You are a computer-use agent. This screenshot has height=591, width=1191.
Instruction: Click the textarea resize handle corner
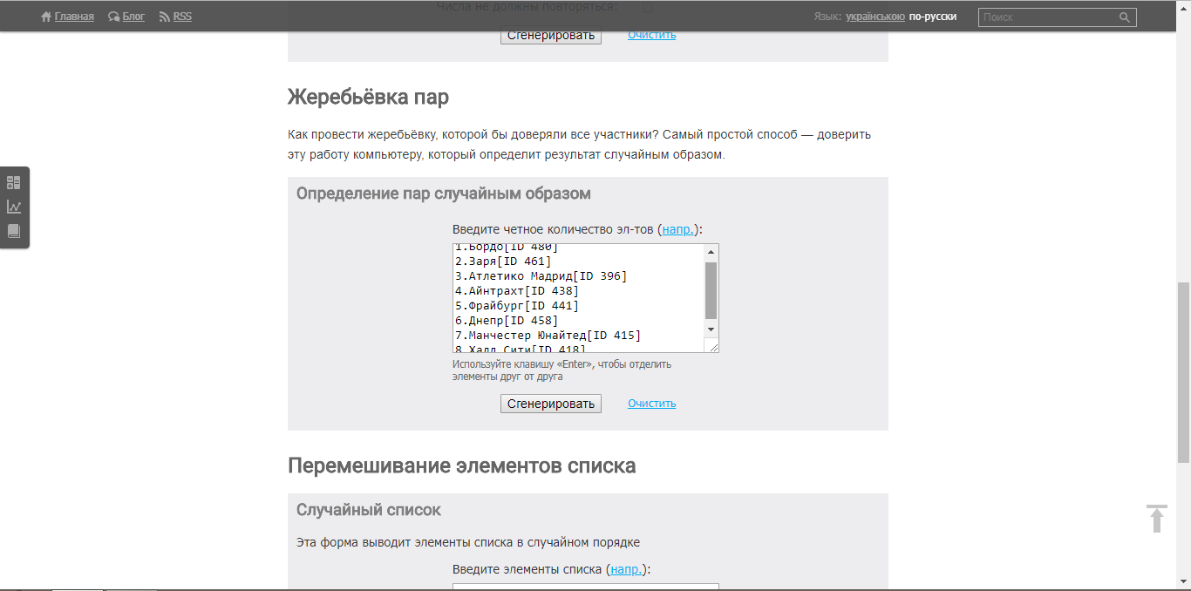(713, 347)
